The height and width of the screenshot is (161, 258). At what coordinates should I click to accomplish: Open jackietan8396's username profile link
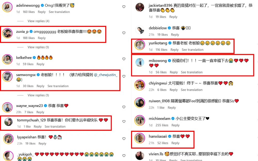160,5
